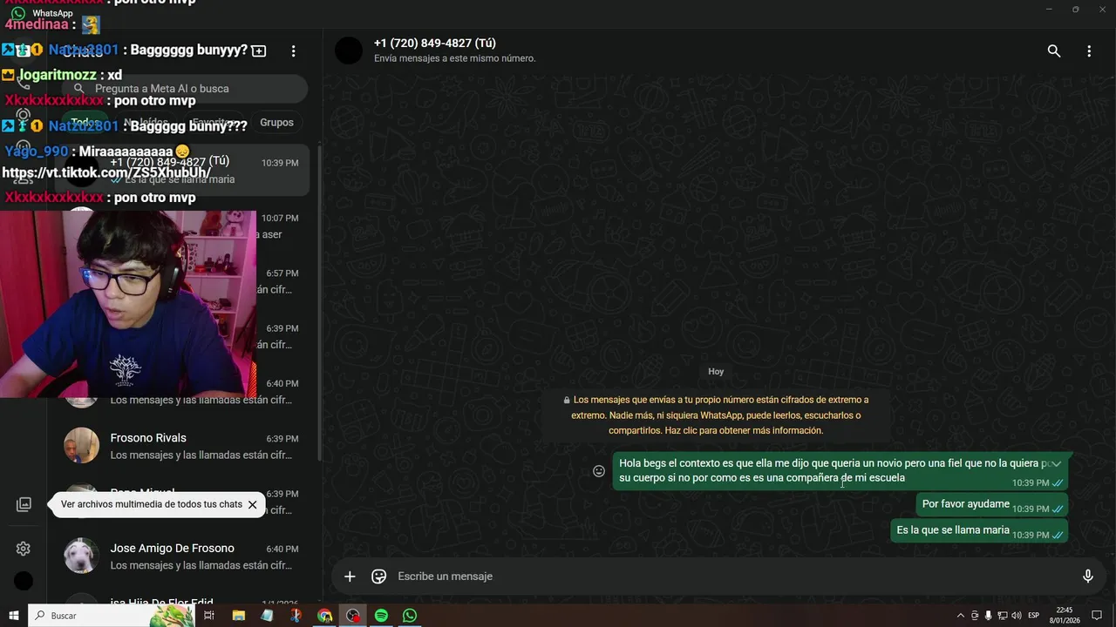The width and height of the screenshot is (1116, 627).
Task: Show hidden system tray icons chevron
Action: point(961,616)
